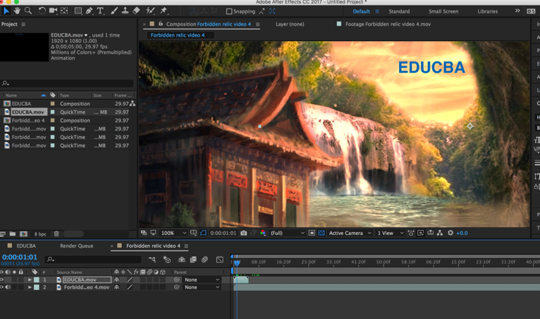
Task: Click the Region of Interest button
Action: (312, 233)
